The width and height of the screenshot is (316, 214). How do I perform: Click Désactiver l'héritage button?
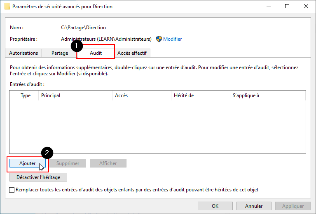38,177
